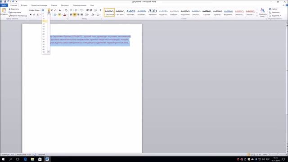Apply the No Spacing (Без интервала) style

click(x=120, y=12)
